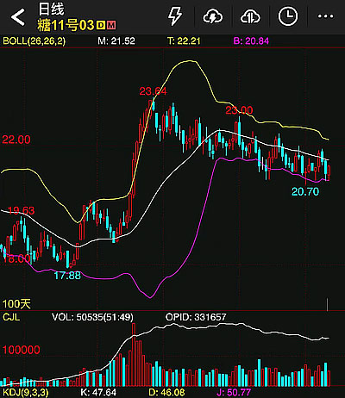The height and width of the screenshot is (398, 345).
Task: Change the CJL volume indicator label
Action: click(11, 317)
